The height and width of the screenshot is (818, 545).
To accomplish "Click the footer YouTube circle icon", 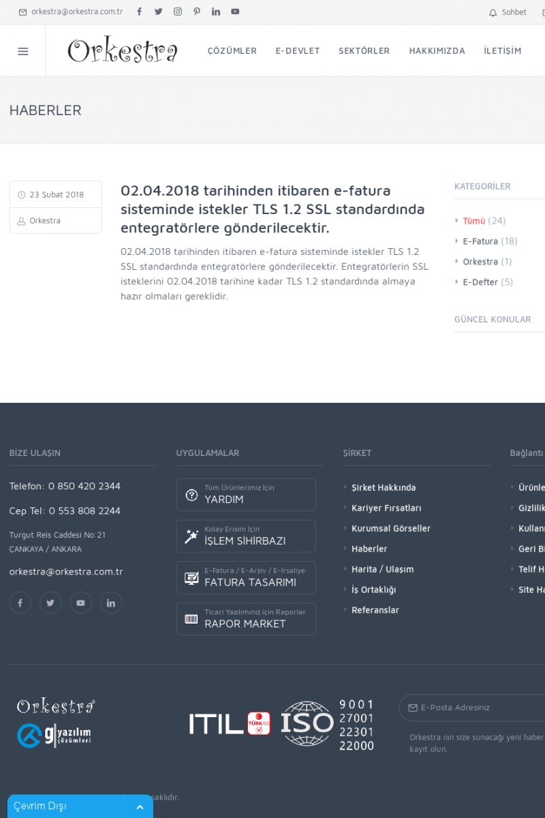I will pos(80,603).
